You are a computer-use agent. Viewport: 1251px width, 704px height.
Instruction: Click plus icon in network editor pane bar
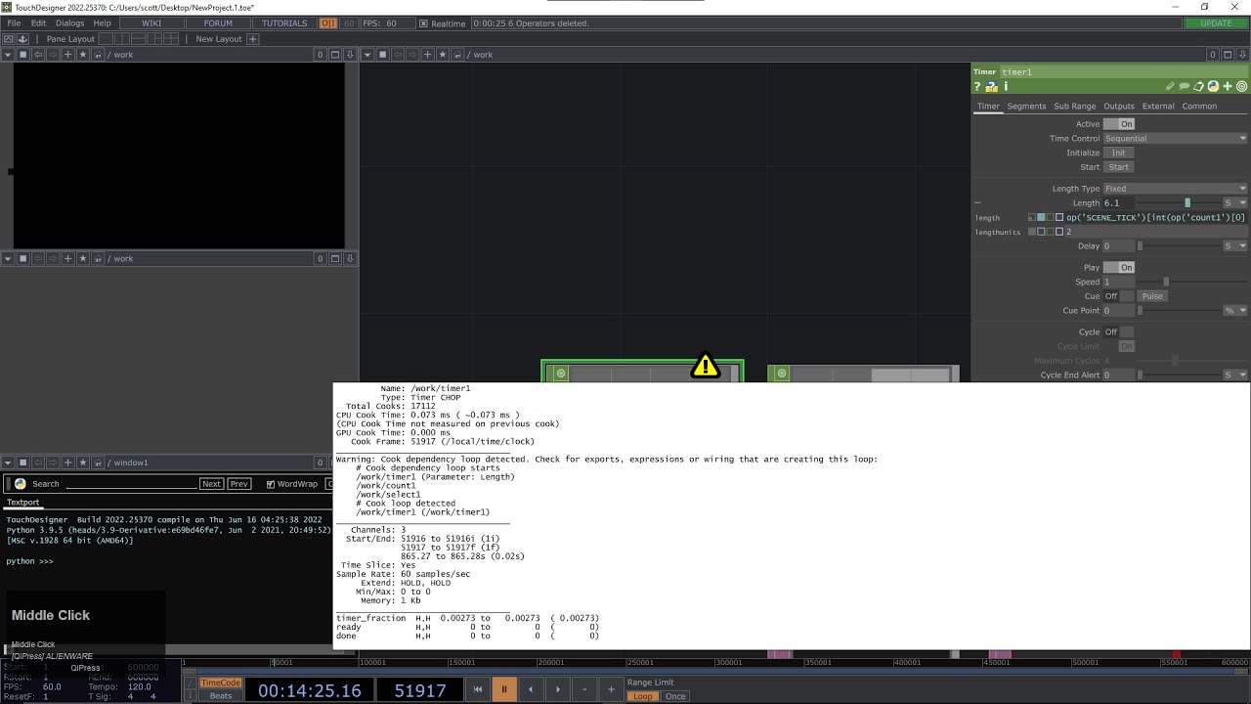tap(427, 55)
